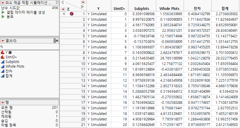Click Subplots cell 6.9696566519

144,75
